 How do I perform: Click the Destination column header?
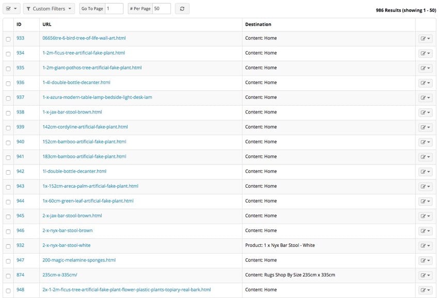[x=258, y=24]
